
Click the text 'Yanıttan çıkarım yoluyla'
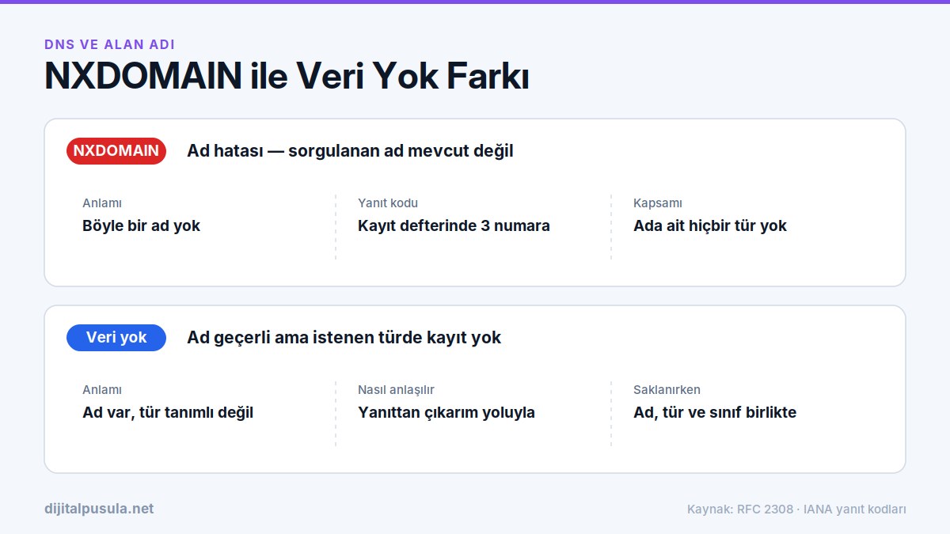pyautogui.click(x=446, y=412)
